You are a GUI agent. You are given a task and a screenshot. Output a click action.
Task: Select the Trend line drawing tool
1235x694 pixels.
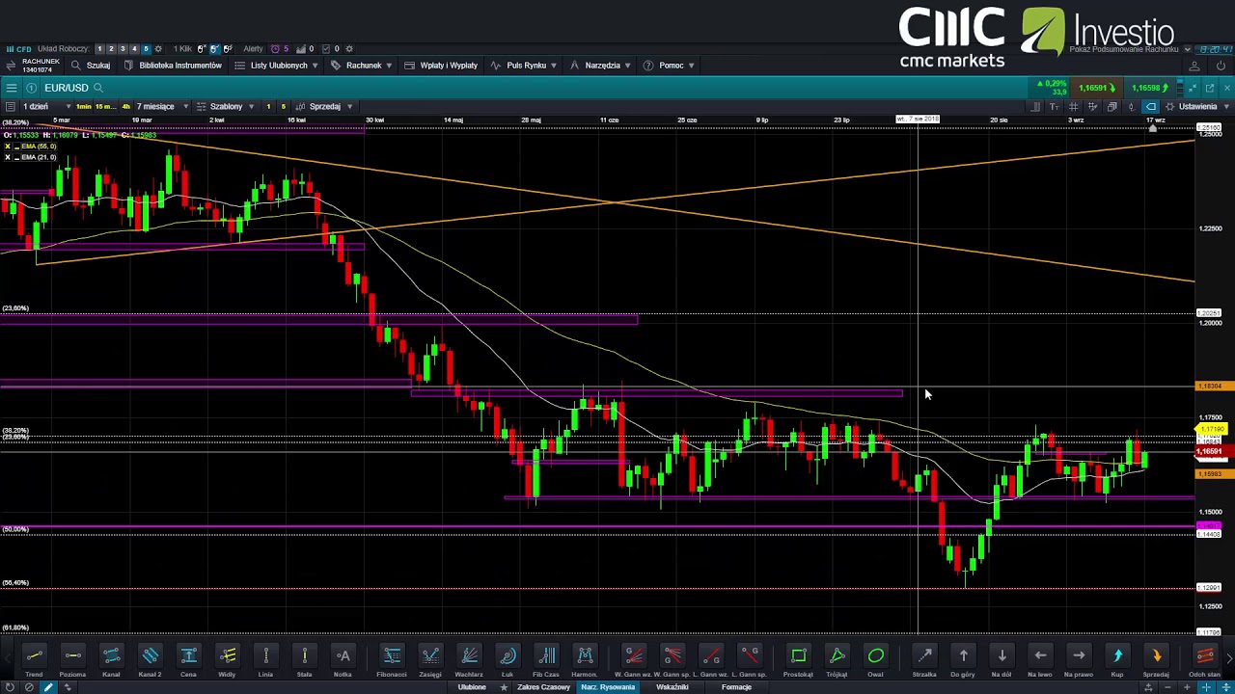click(x=34, y=660)
